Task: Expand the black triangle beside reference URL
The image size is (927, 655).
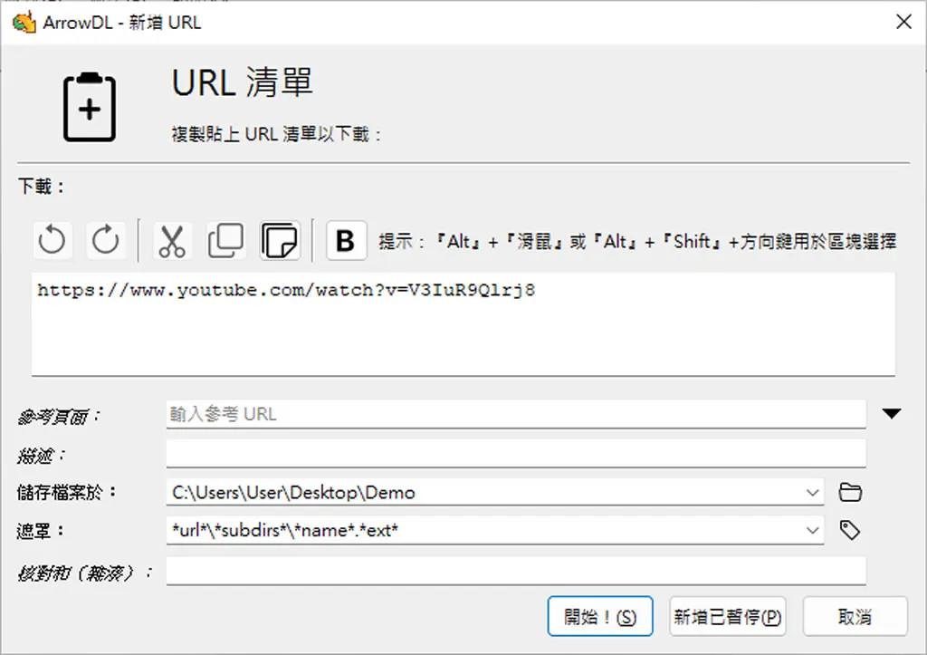Action: pos(892,414)
